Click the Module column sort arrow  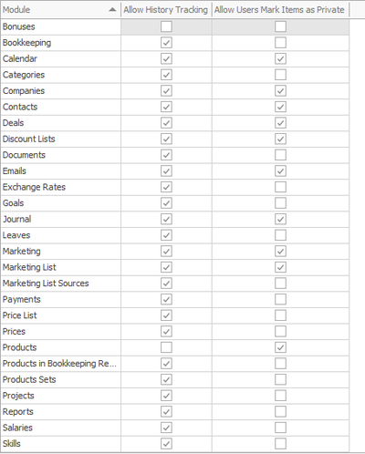[x=112, y=10]
